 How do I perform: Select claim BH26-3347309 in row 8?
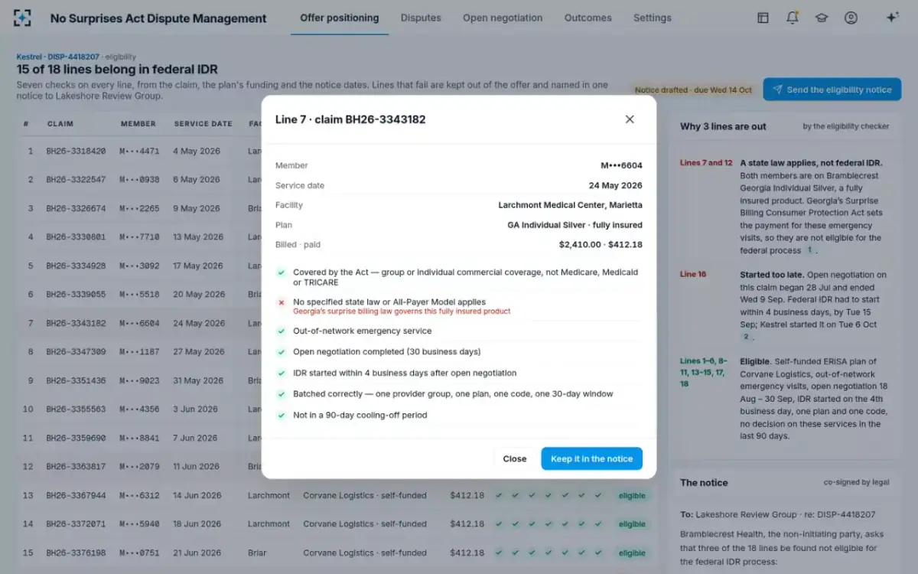coord(76,352)
